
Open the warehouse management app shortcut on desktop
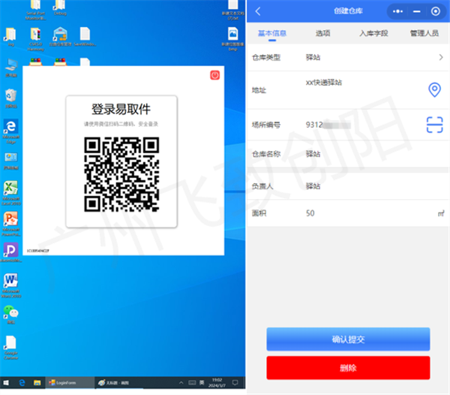60,37
